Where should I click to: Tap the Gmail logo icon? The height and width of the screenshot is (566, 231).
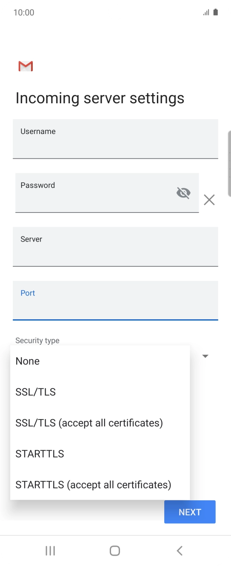pos(26,66)
